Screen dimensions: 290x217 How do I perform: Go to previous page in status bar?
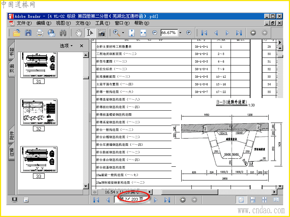[x=108, y=200]
